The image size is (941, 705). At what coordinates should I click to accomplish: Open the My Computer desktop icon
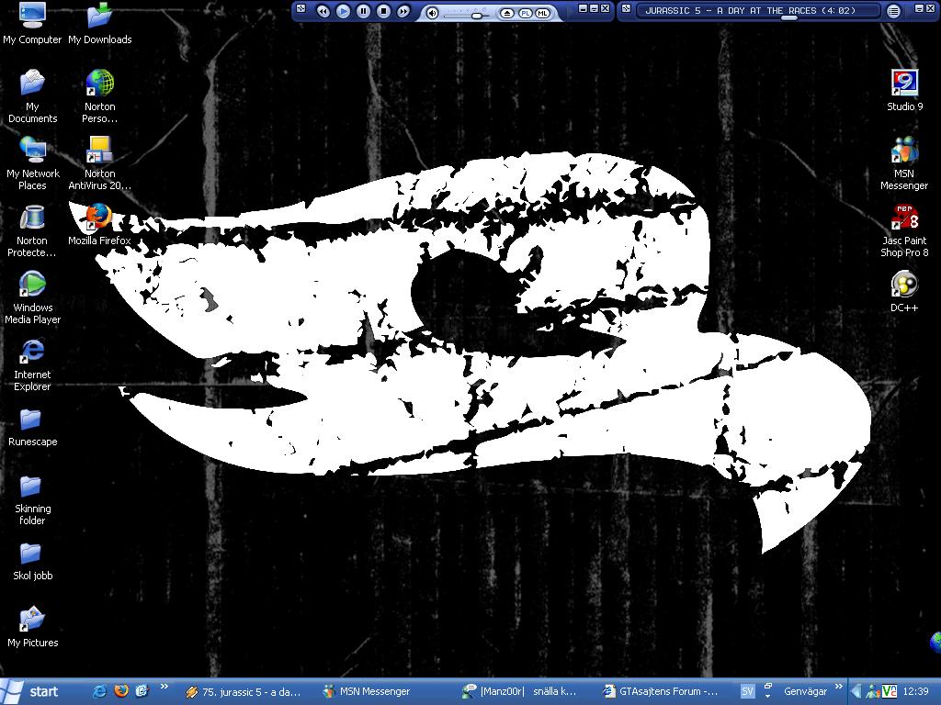click(32, 24)
